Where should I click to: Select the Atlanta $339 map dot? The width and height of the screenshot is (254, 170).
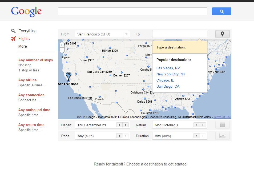pos(183,96)
